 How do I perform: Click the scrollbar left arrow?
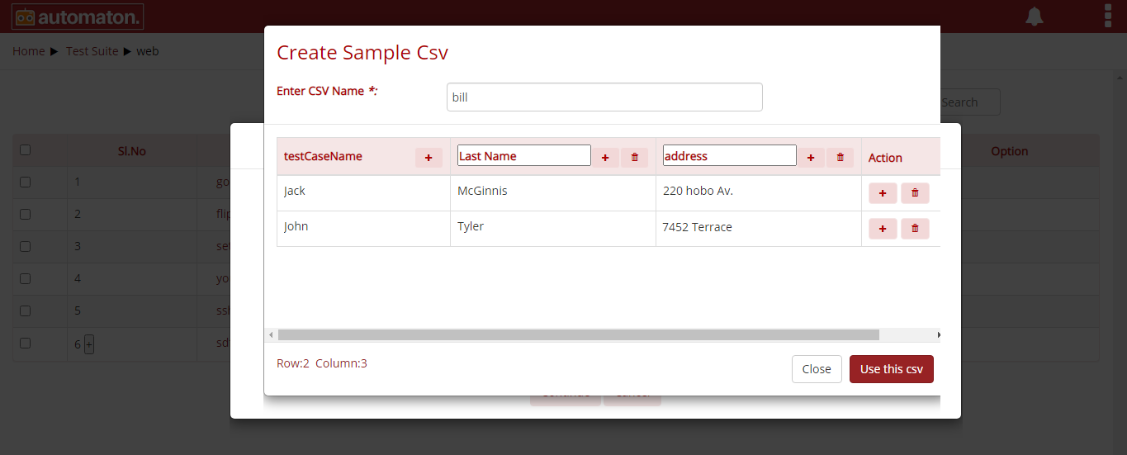271,334
